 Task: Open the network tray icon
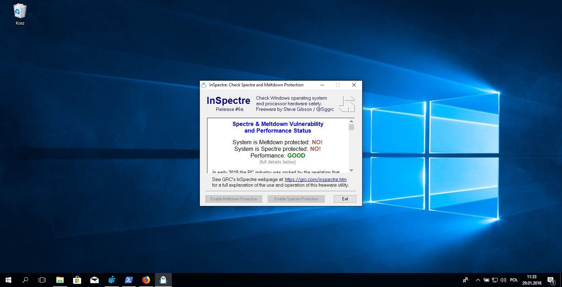495,280
